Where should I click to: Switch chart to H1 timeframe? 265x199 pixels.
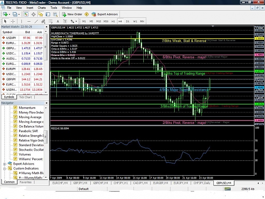tap(113, 21)
